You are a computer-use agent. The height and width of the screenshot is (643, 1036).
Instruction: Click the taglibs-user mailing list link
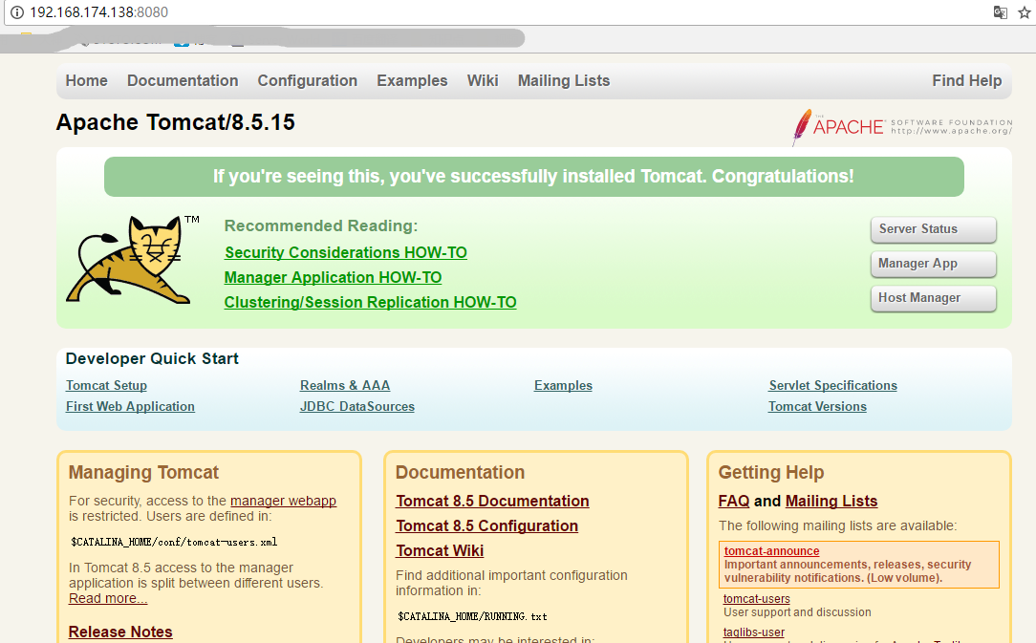tap(754, 632)
